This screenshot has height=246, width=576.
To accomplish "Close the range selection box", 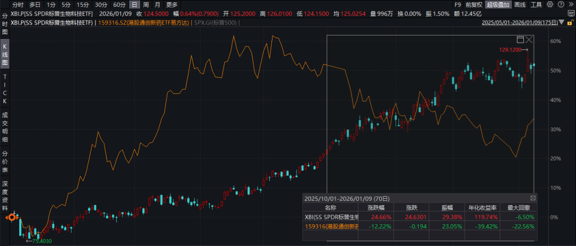I will (529, 40).
